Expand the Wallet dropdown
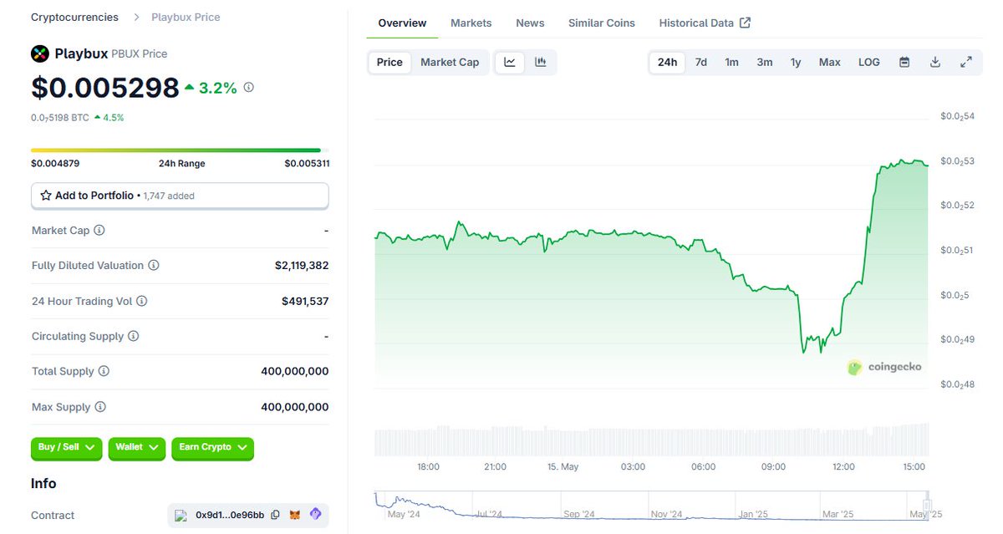The width and height of the screenshot is (1003, 534). (136, 449)
